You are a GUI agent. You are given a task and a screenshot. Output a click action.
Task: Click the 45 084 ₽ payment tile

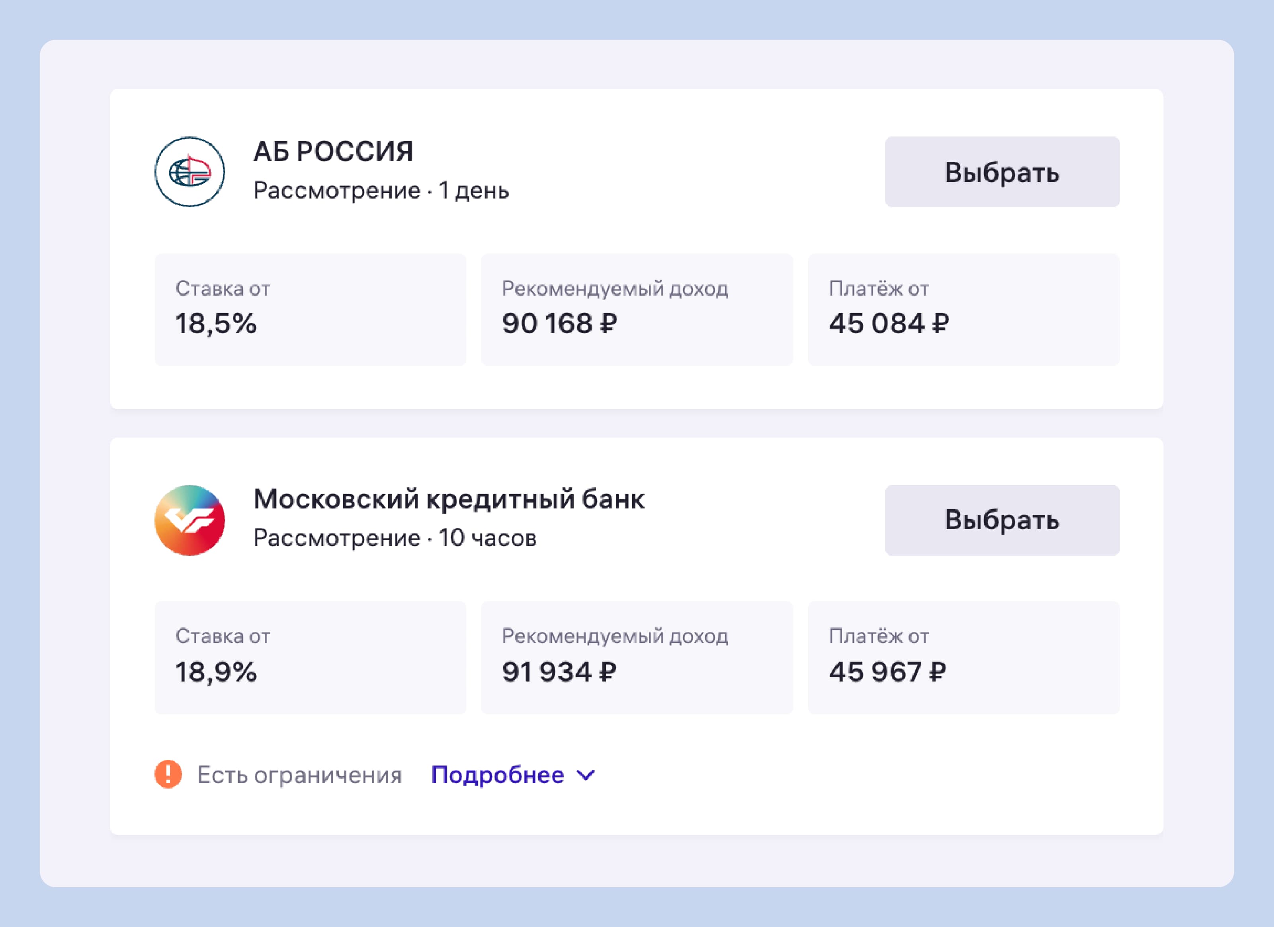964,310
